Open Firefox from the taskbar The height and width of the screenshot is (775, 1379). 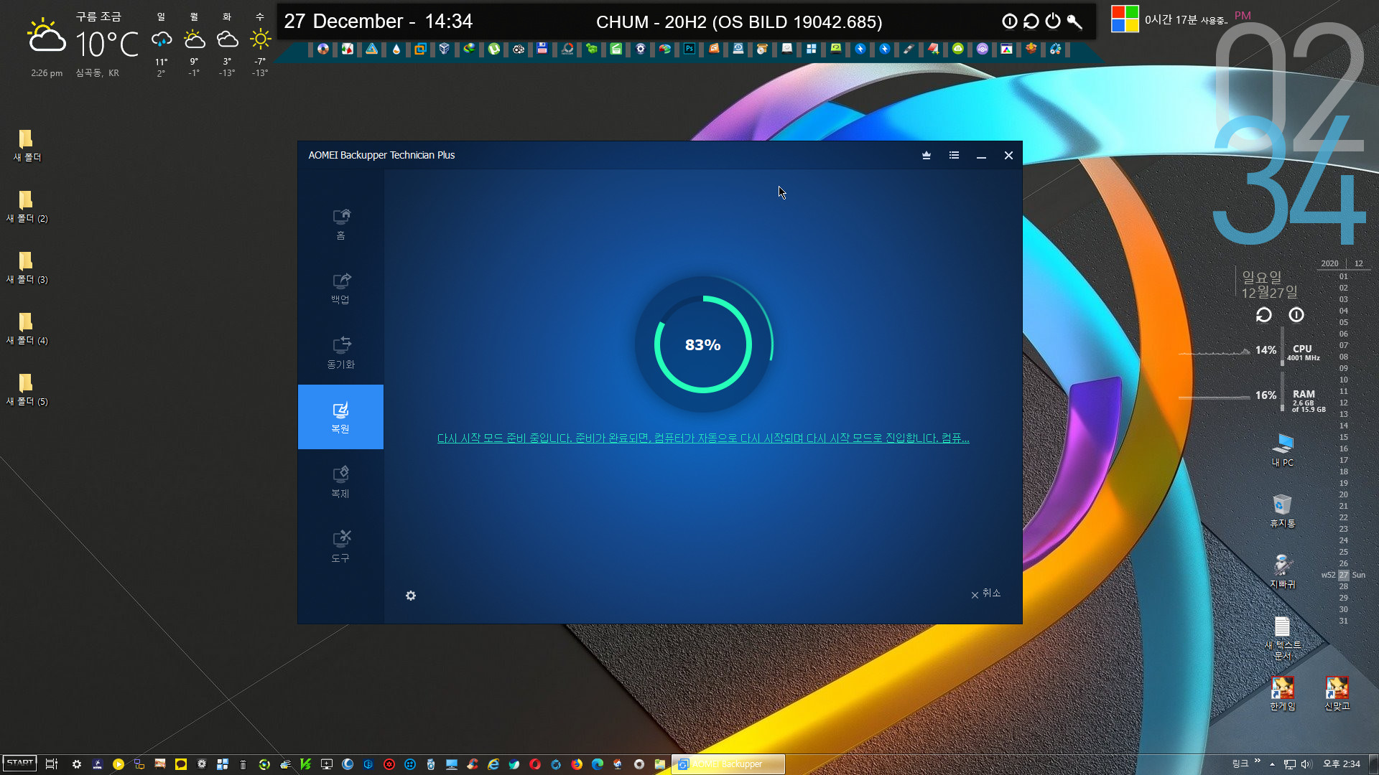pyautogui.click(x=577, y=764)
